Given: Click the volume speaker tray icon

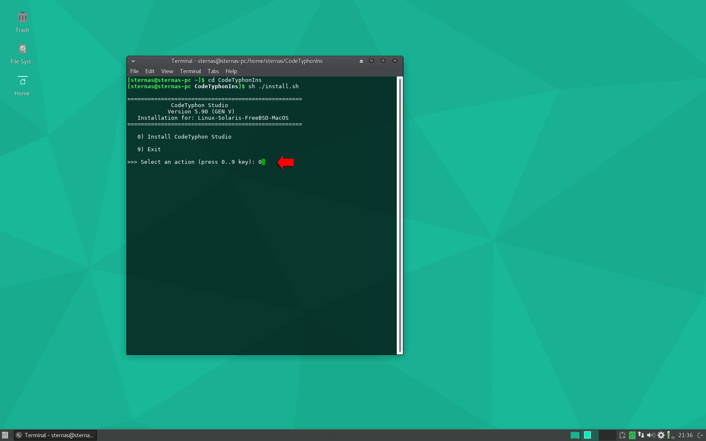Looking at the screenshot, I should pos(651,435).
